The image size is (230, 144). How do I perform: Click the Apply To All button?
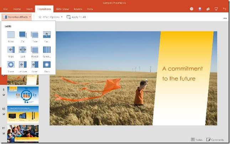(76, 17)
